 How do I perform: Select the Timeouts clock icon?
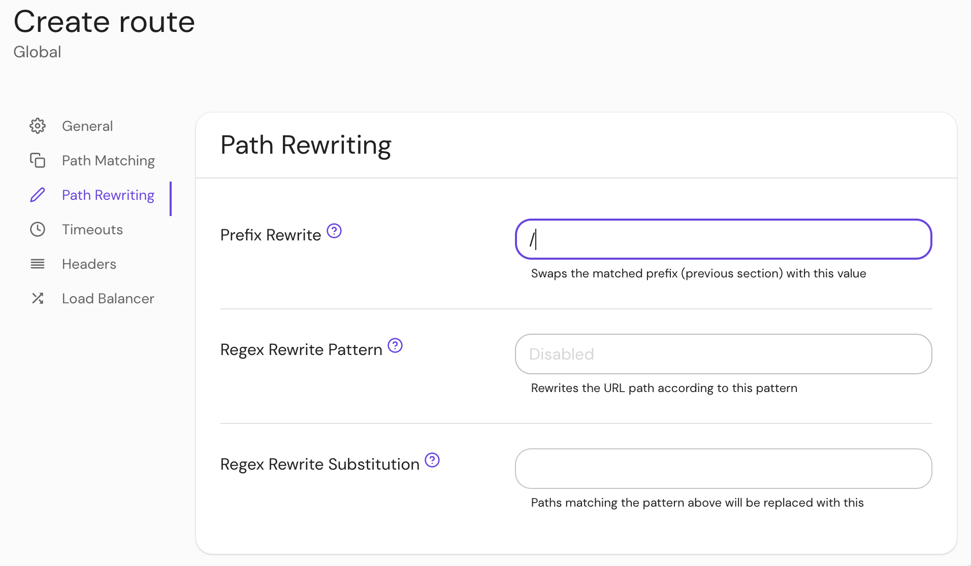(x=38, y=229)
